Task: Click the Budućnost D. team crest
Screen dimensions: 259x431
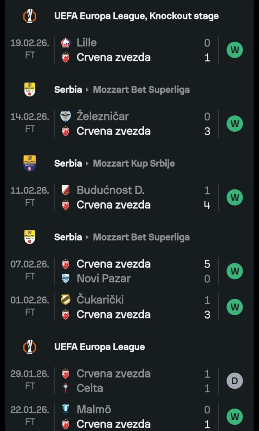Action: click(x=65, y=190)
